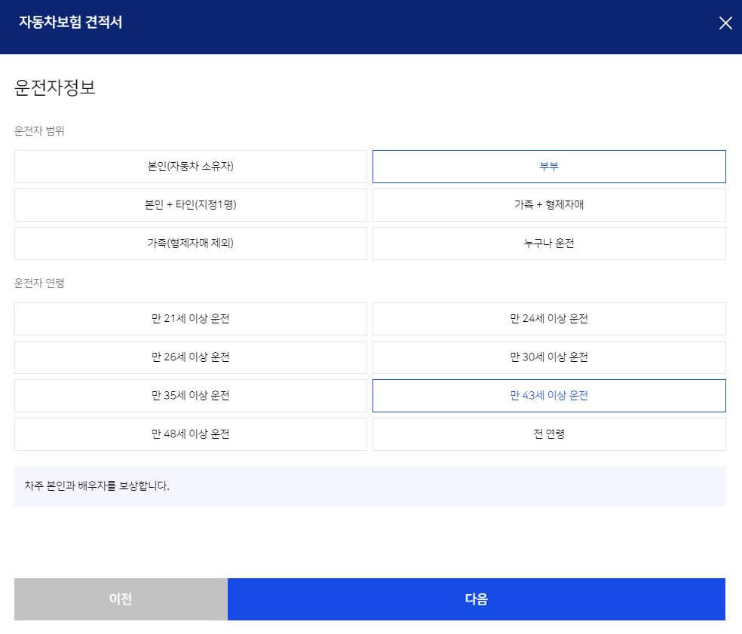Click the 이전 button to go back

pyautogui.click(x=121, y=599)
